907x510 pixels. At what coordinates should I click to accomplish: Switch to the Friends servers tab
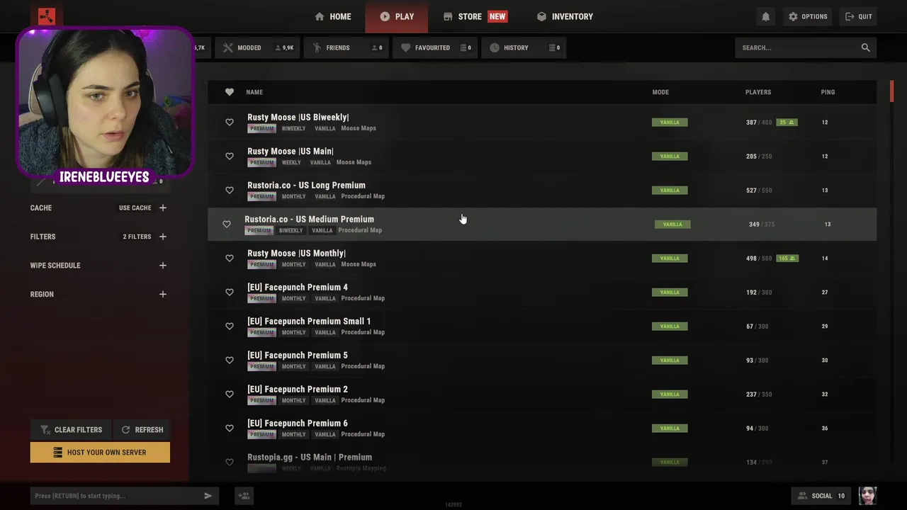click(347, 47)
